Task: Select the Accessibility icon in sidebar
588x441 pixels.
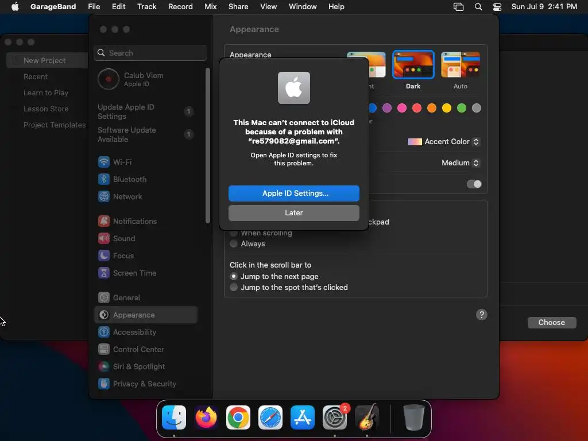Action: pos(104,332)
